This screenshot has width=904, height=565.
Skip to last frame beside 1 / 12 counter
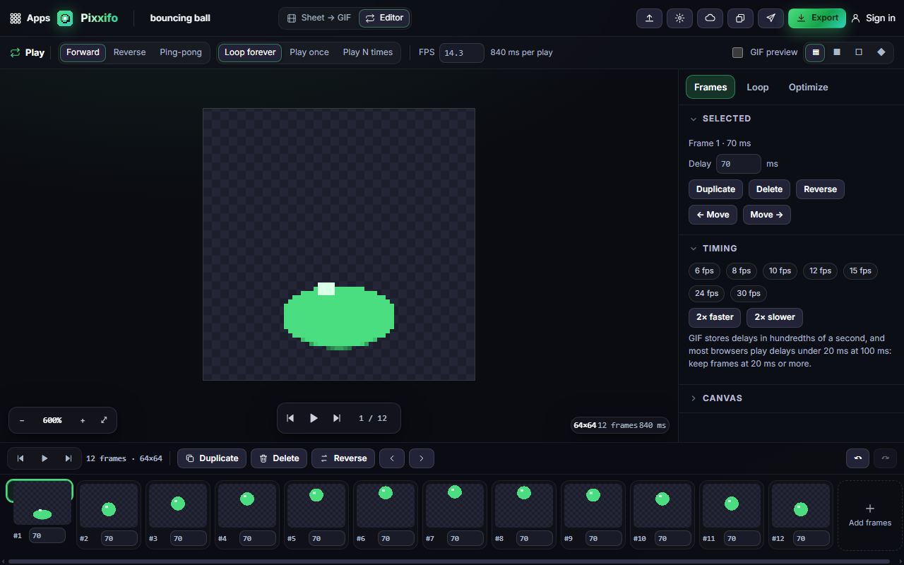click(337, 418)
